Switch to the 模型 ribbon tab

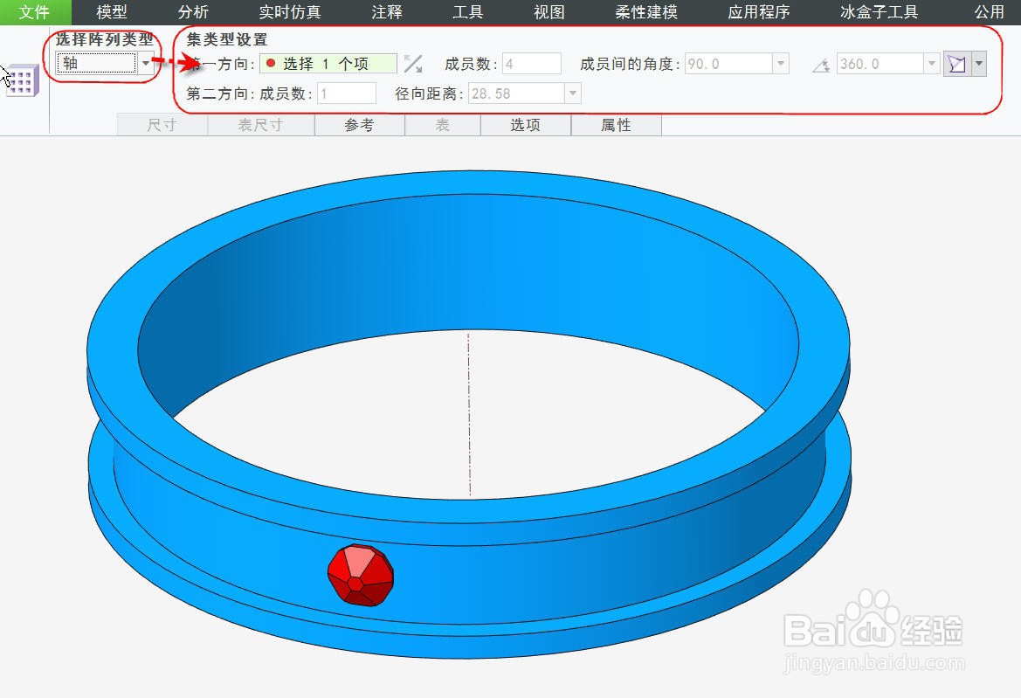(x=111, y=12)
